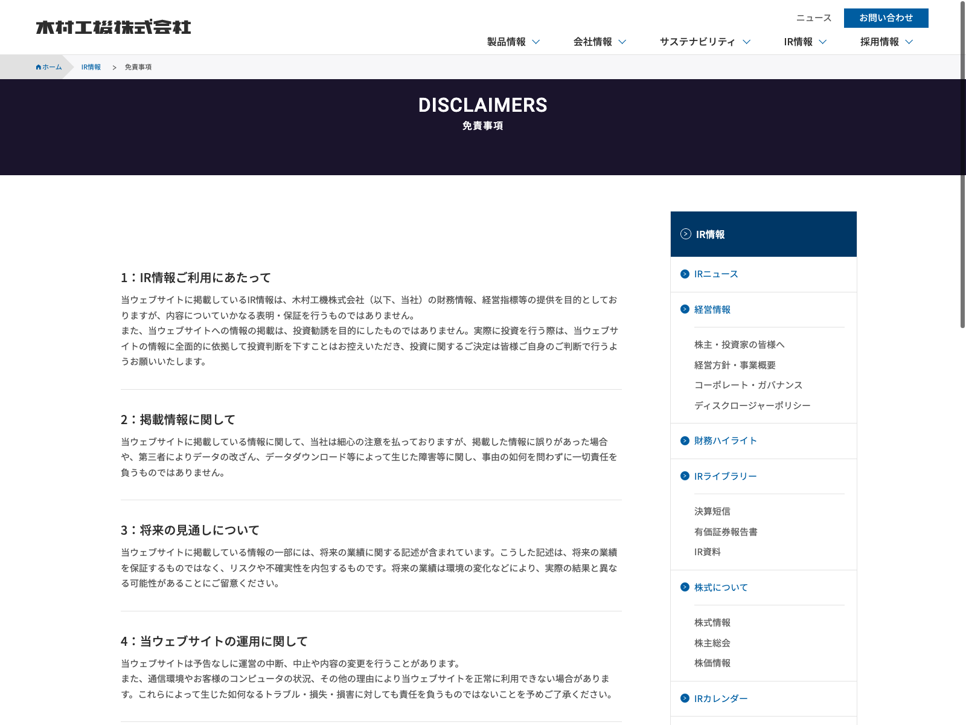966x725 pixels.
Task: Click the arrow icon beside IRカレンダー
Action: point(685,698)
